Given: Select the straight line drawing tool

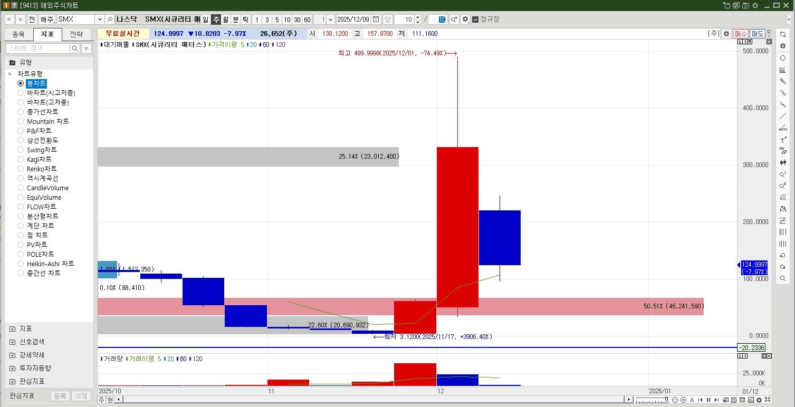Looking at the screenshot, I should 783,116.
